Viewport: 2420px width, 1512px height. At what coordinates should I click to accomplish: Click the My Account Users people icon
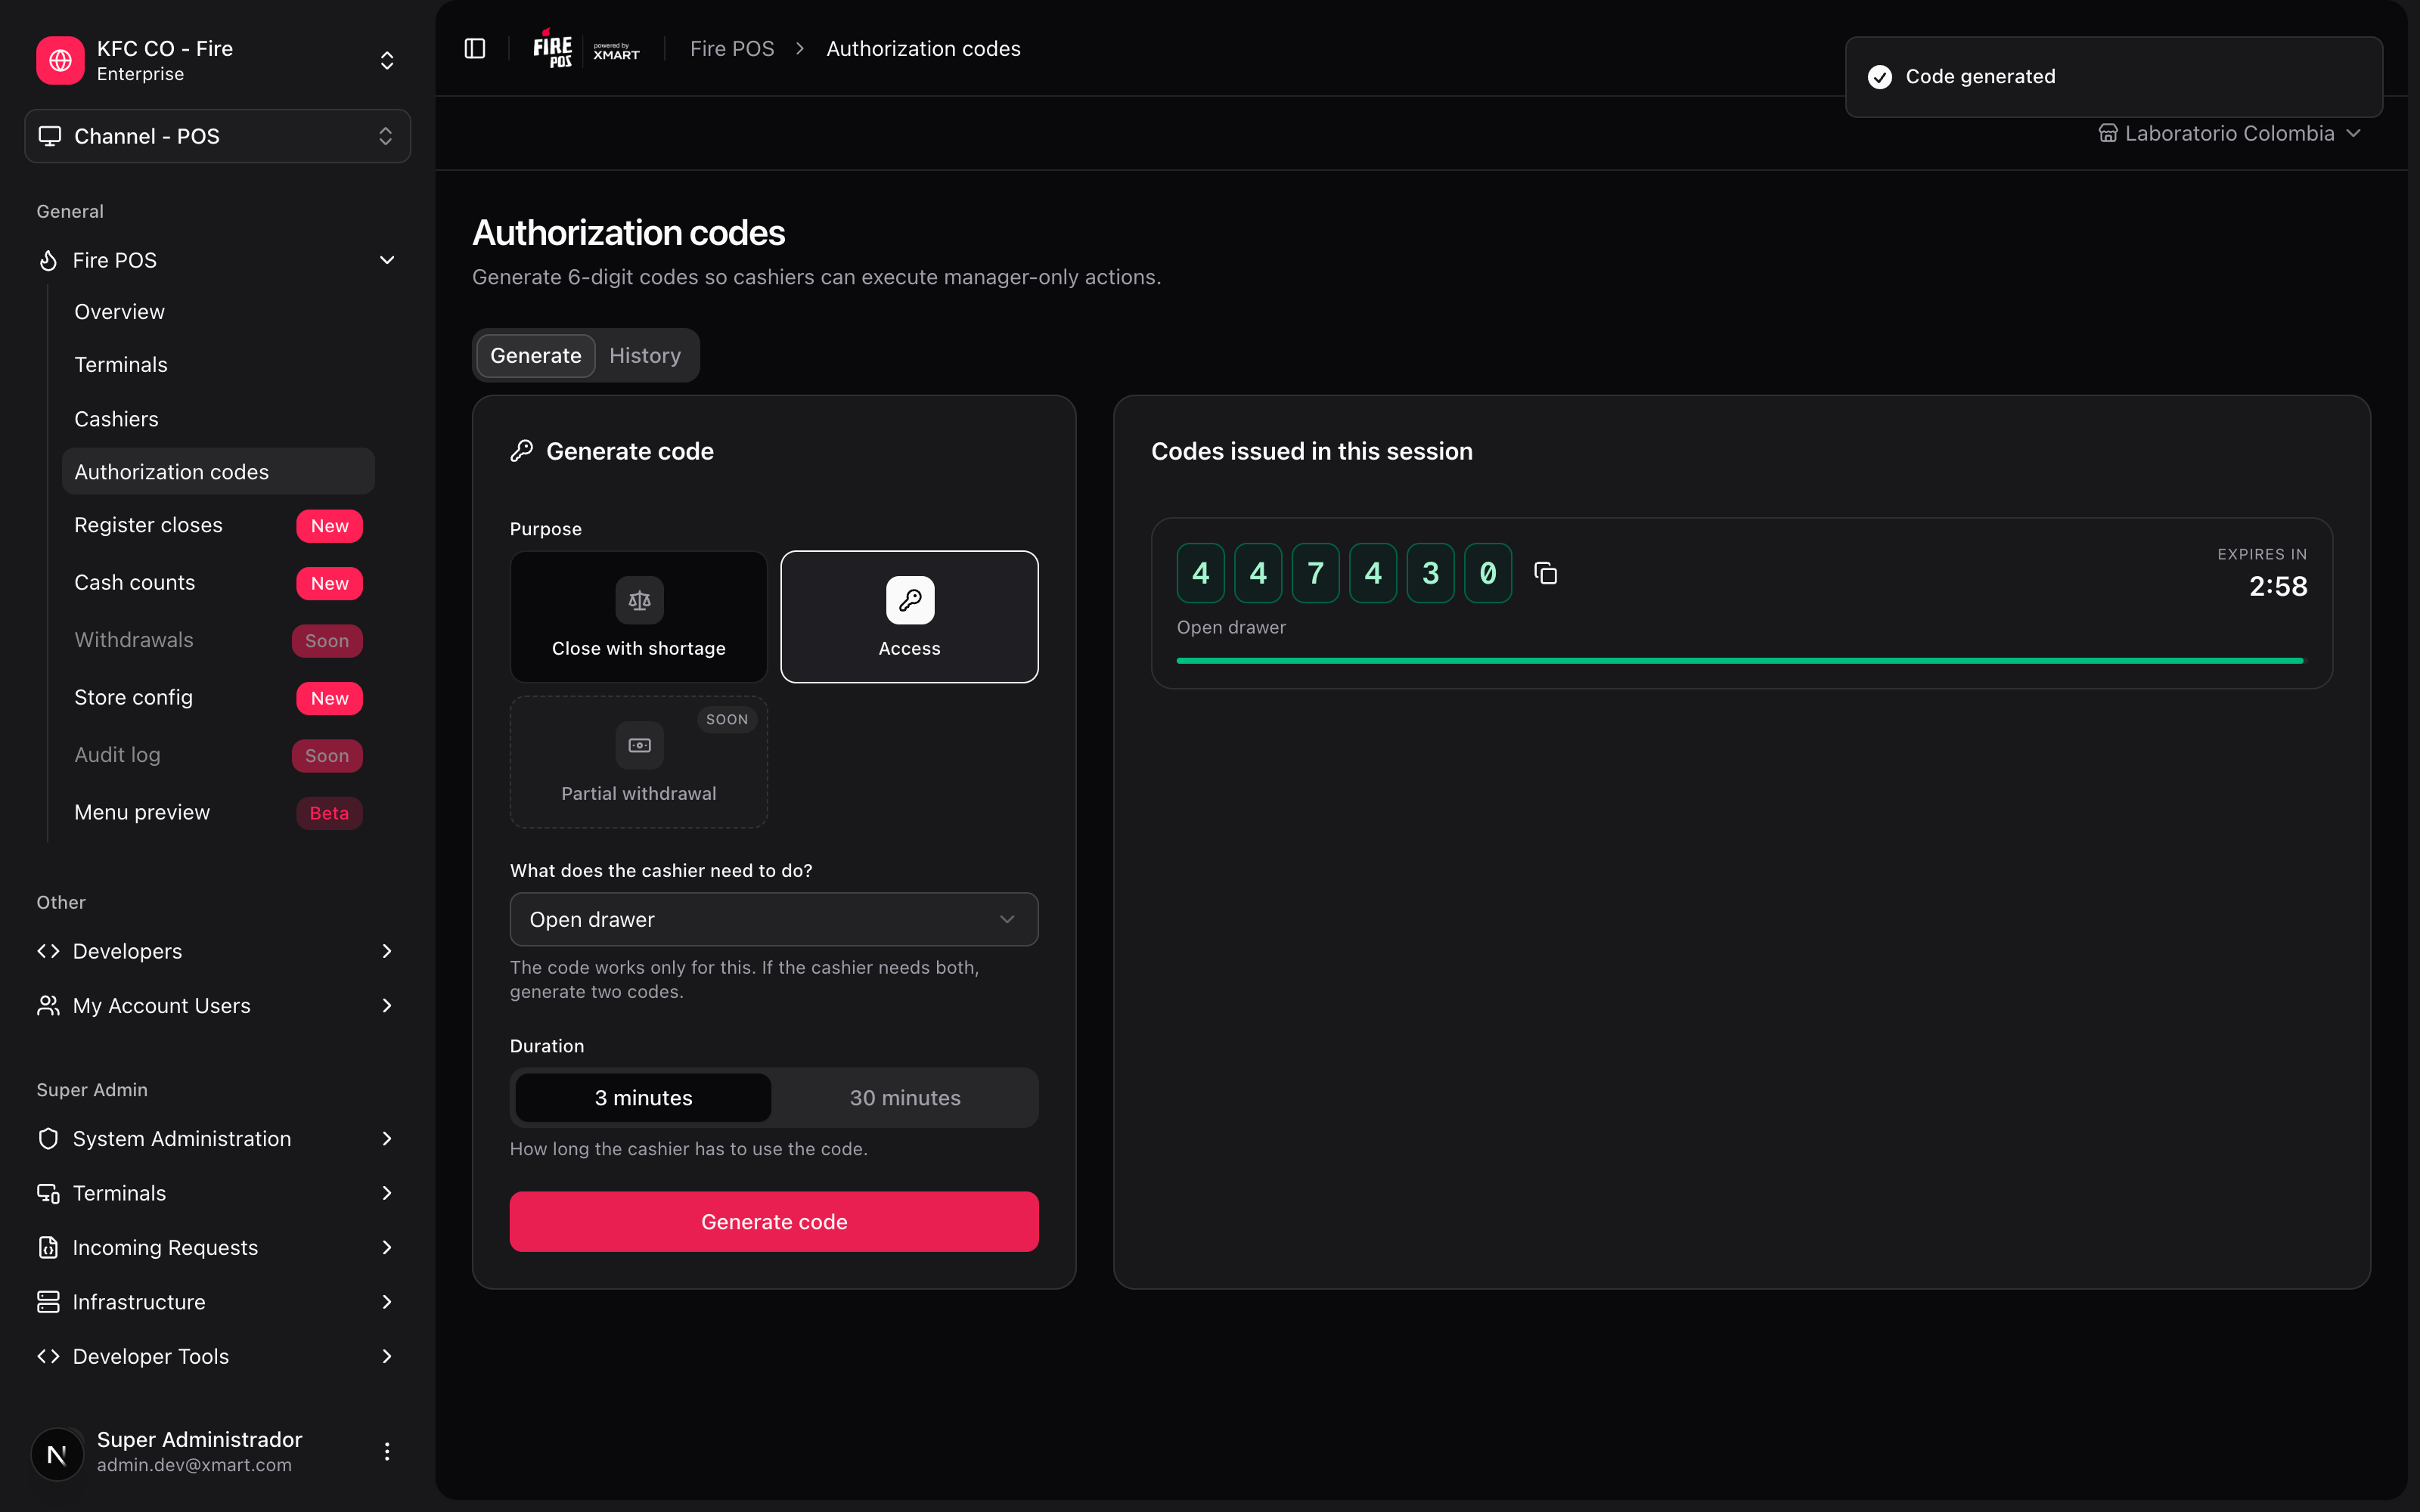(x=48, y=1005)
